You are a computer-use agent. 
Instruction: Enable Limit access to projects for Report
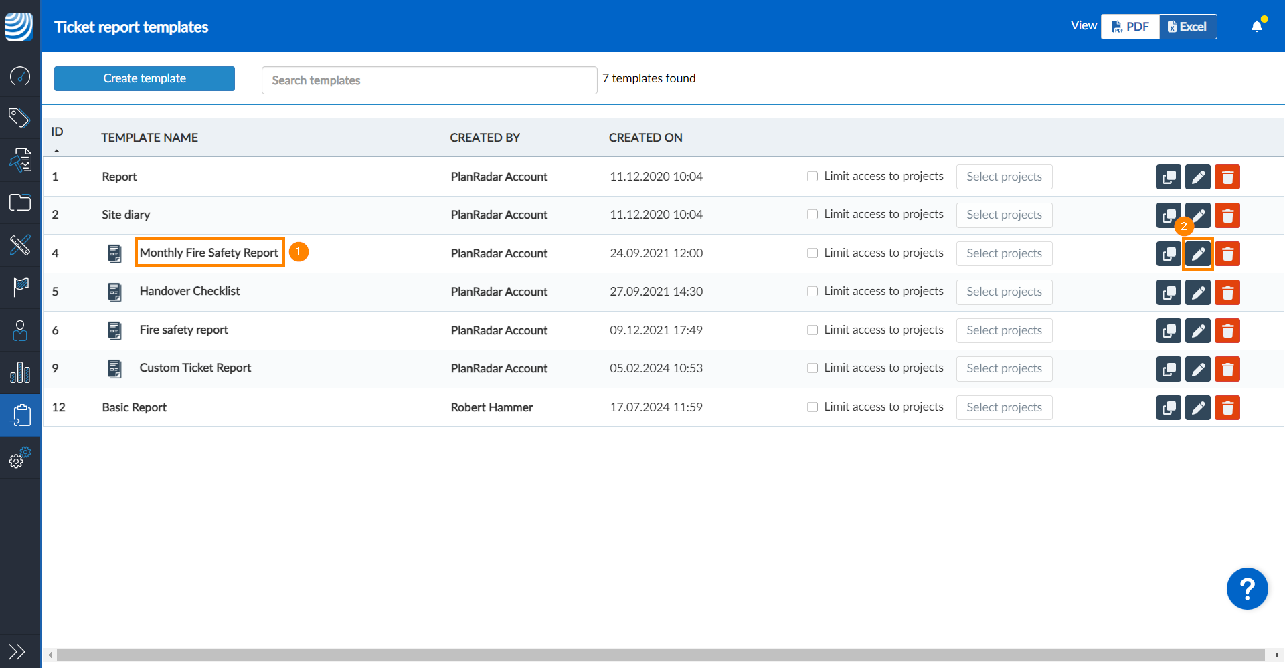click(812, 177)
